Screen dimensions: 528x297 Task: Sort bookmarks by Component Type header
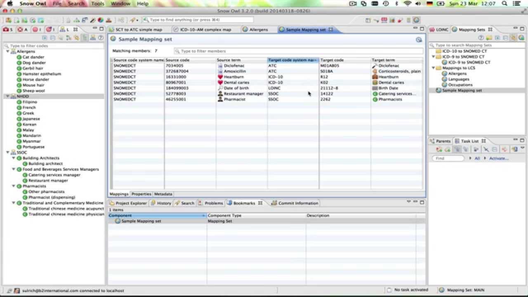pos(256,215)
